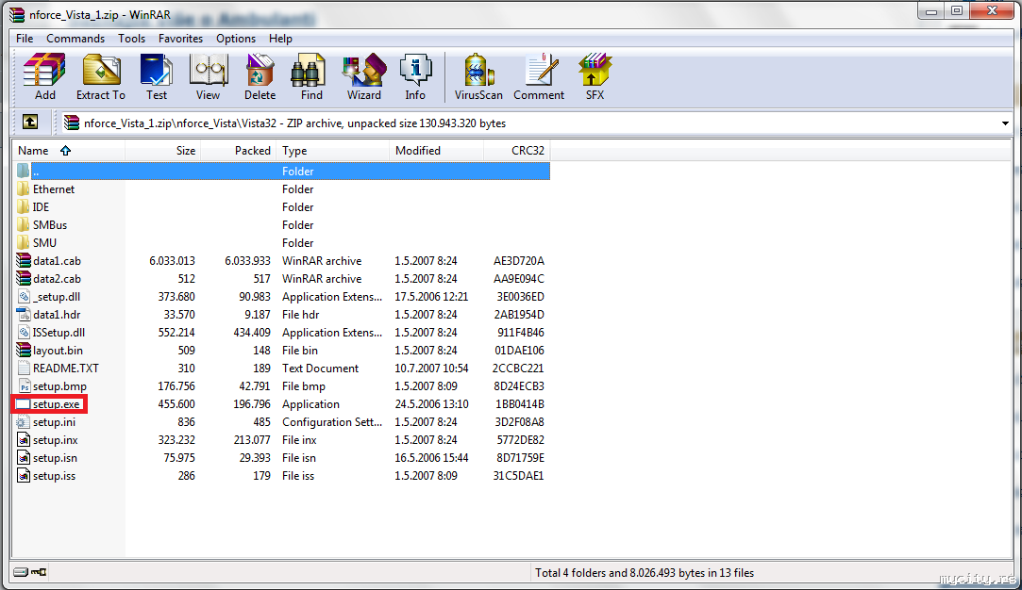Click the 17.5.2006 12:21 modified date
The width and height of the screenshot is (1022, 590).
coord(431,296)
